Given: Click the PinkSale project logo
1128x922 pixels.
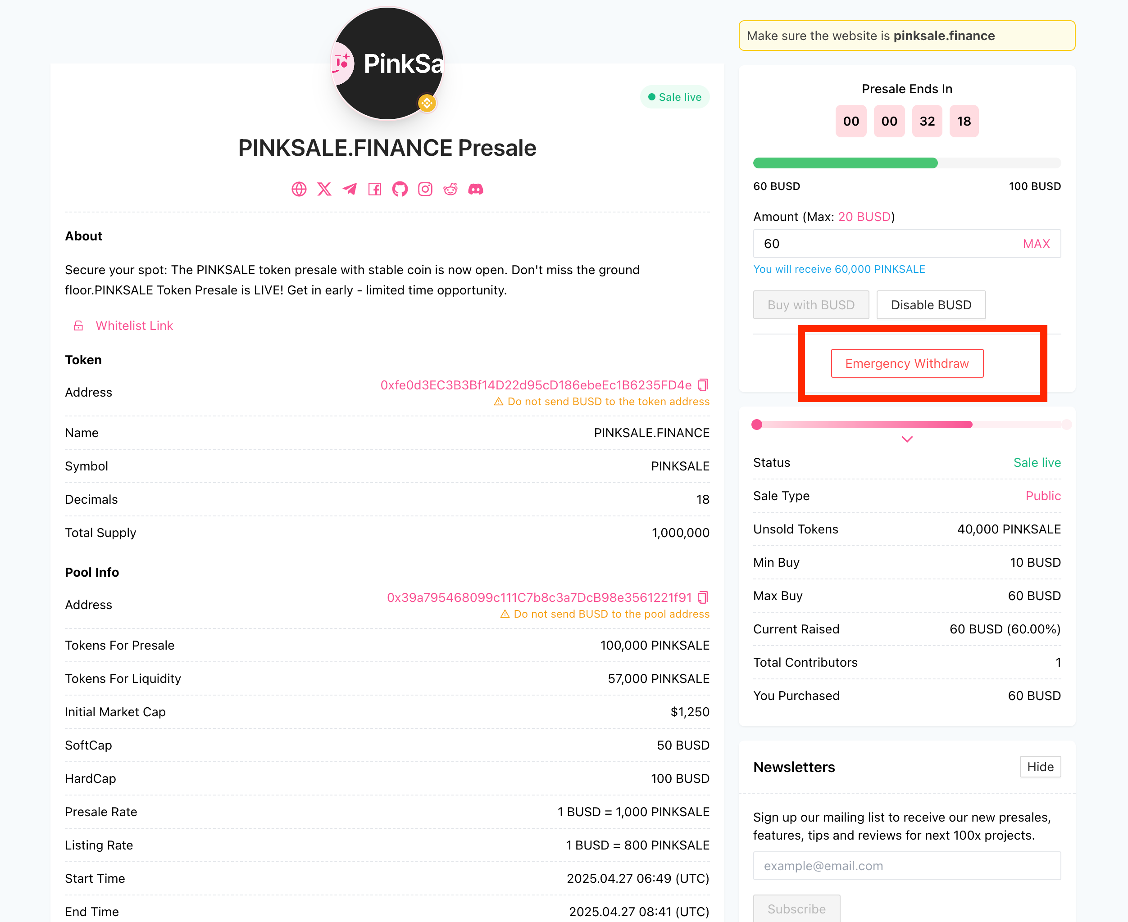Looking at the screenshot, I should click(387, 63).
